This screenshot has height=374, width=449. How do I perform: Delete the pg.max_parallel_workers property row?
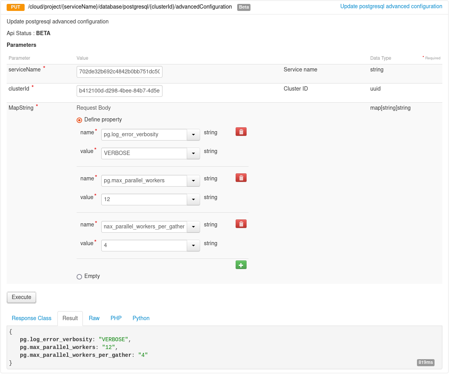241,178
